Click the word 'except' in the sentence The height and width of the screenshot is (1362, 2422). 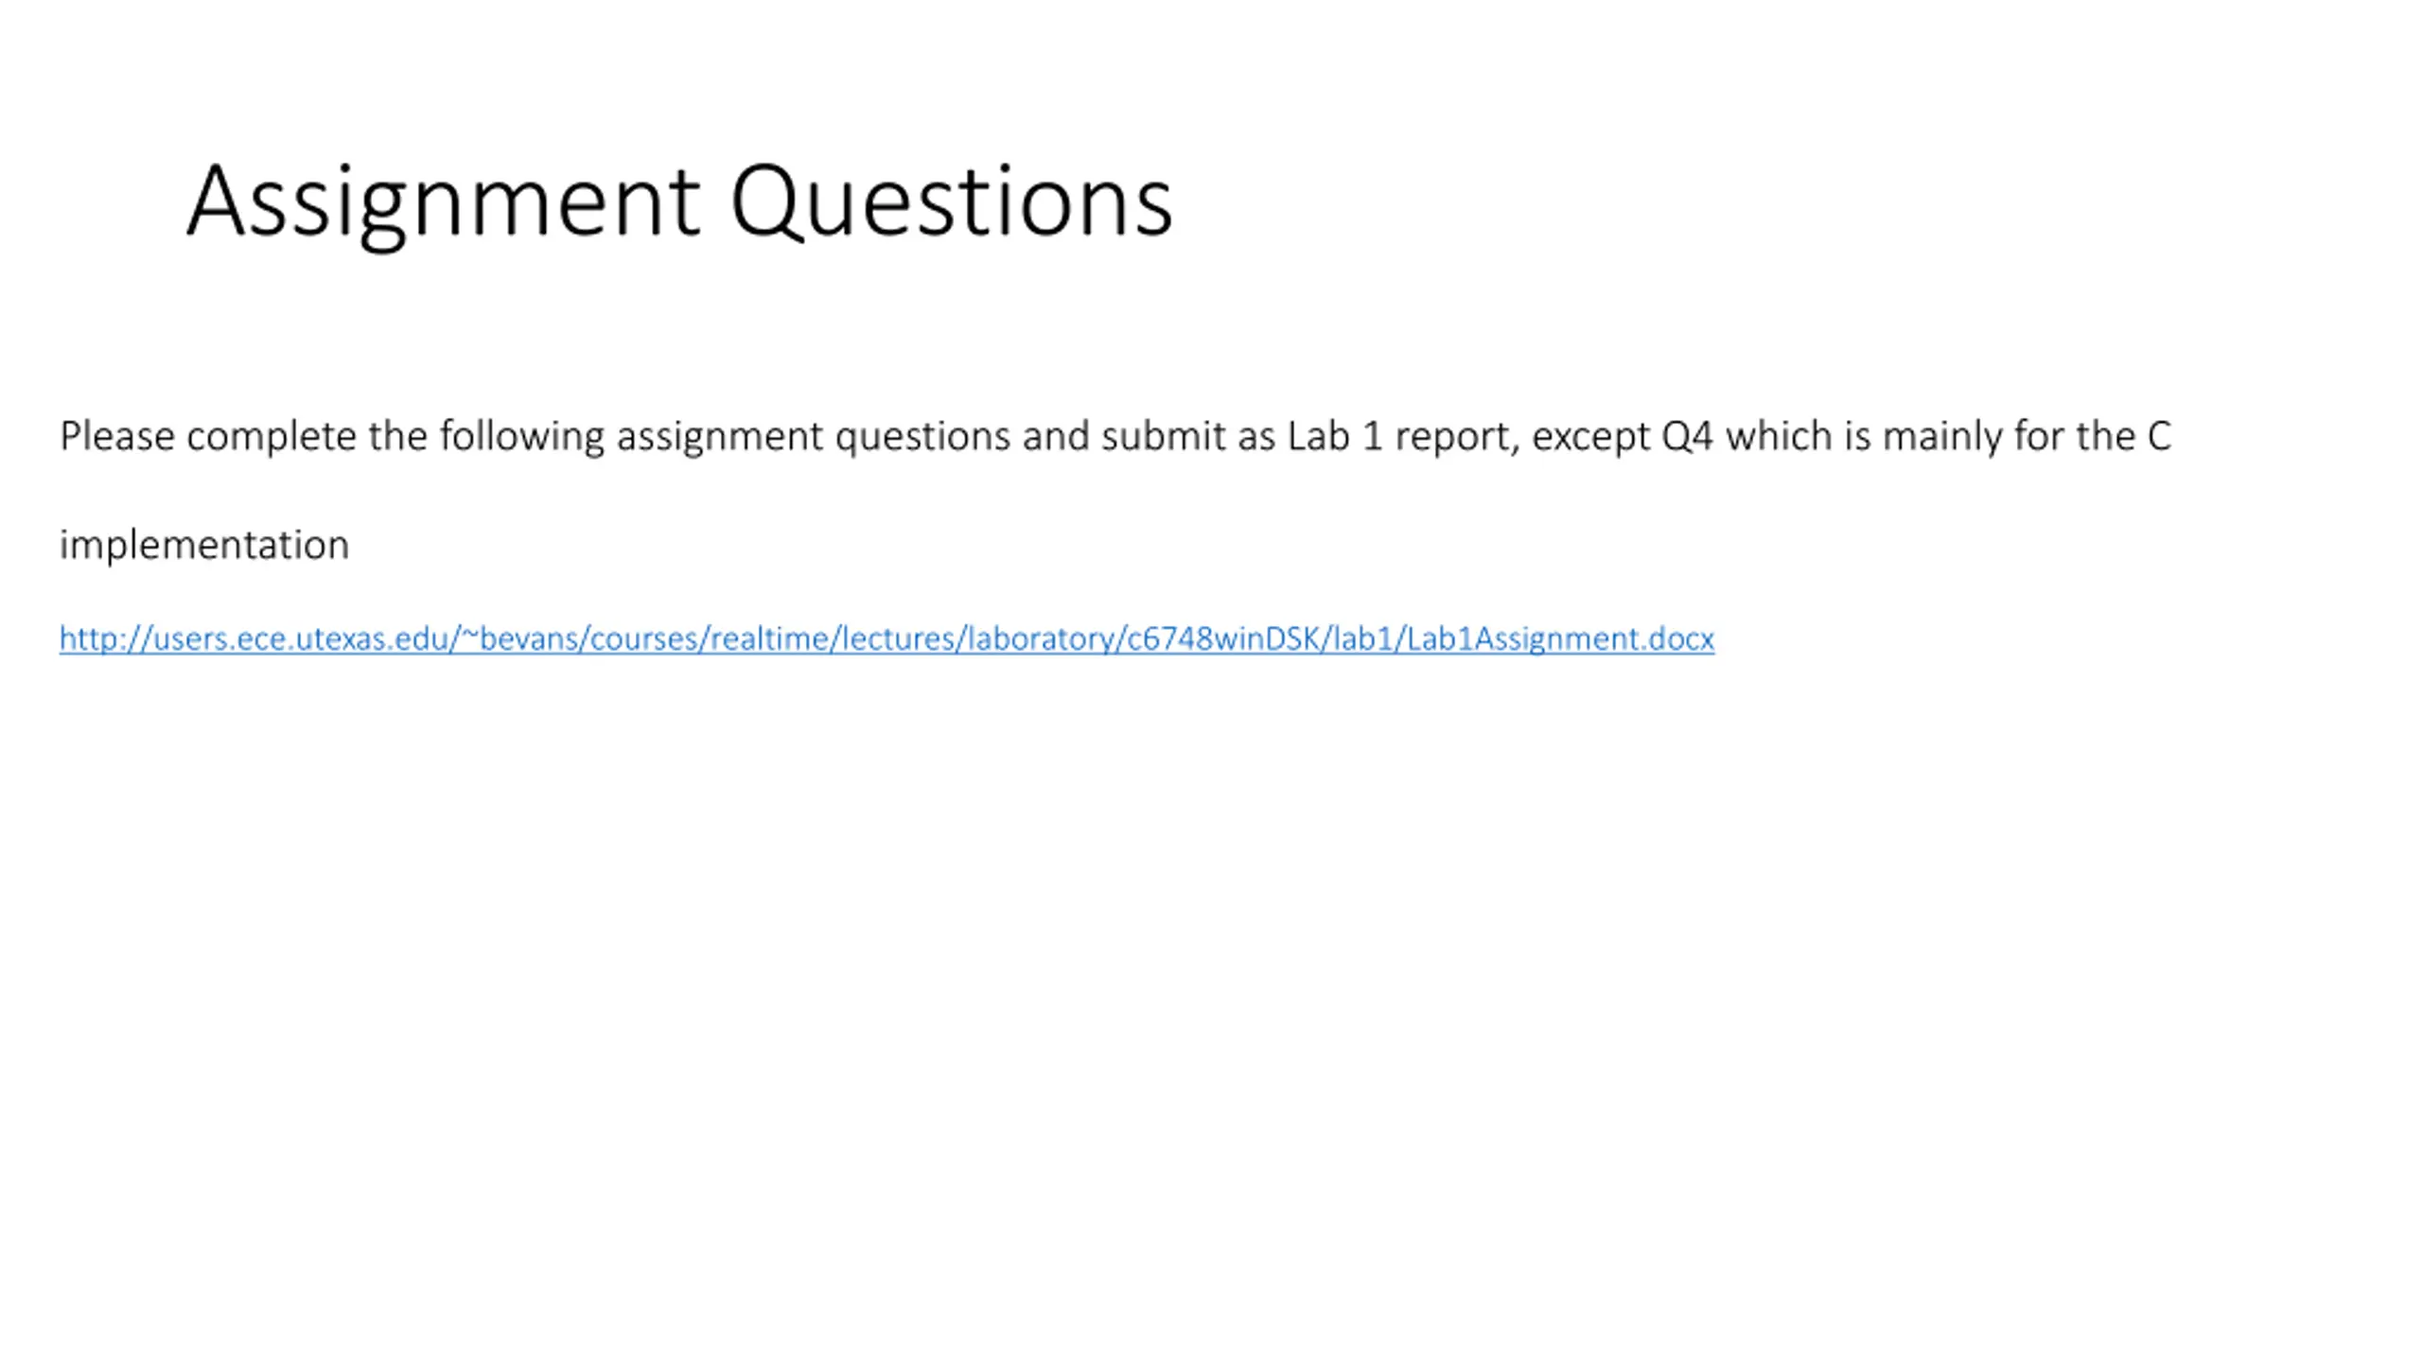click(x=1590, y=437)
